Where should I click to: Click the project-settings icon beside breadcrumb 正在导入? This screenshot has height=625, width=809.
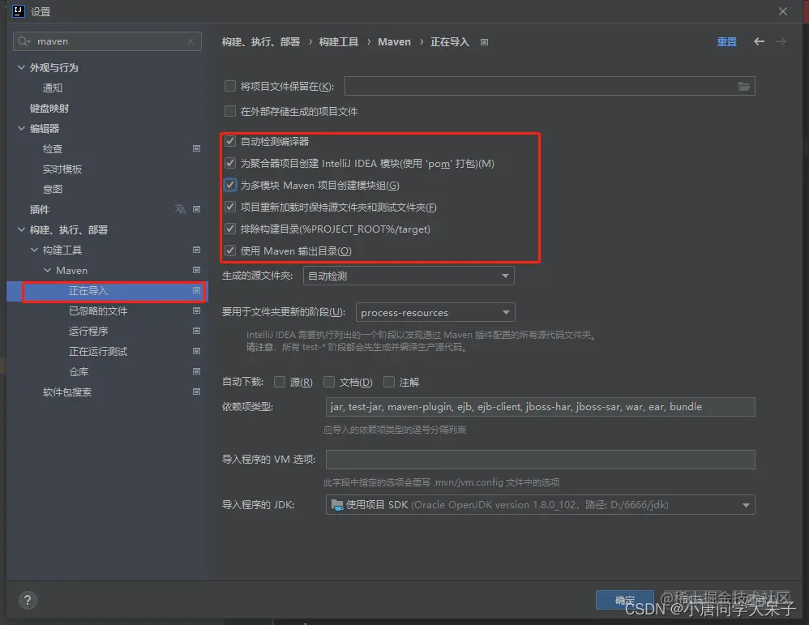(484, 42)
